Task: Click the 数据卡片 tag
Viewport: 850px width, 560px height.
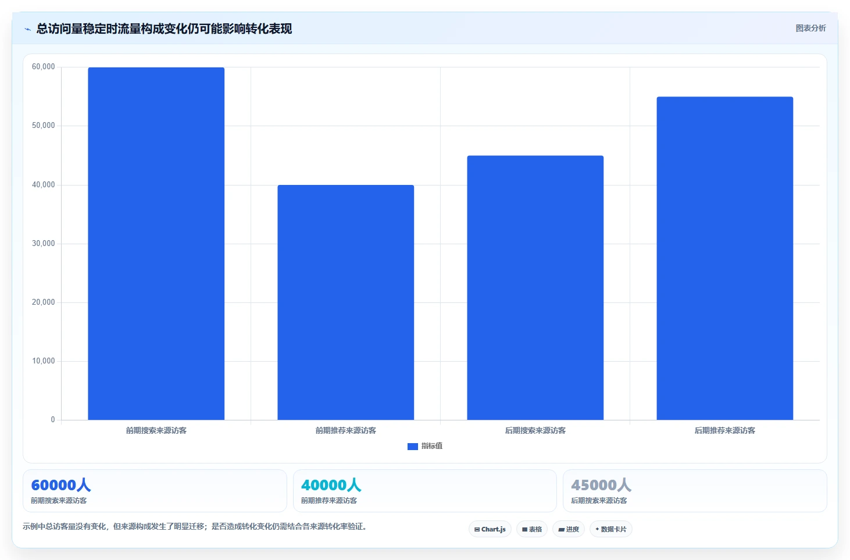Action: point(610,529)
